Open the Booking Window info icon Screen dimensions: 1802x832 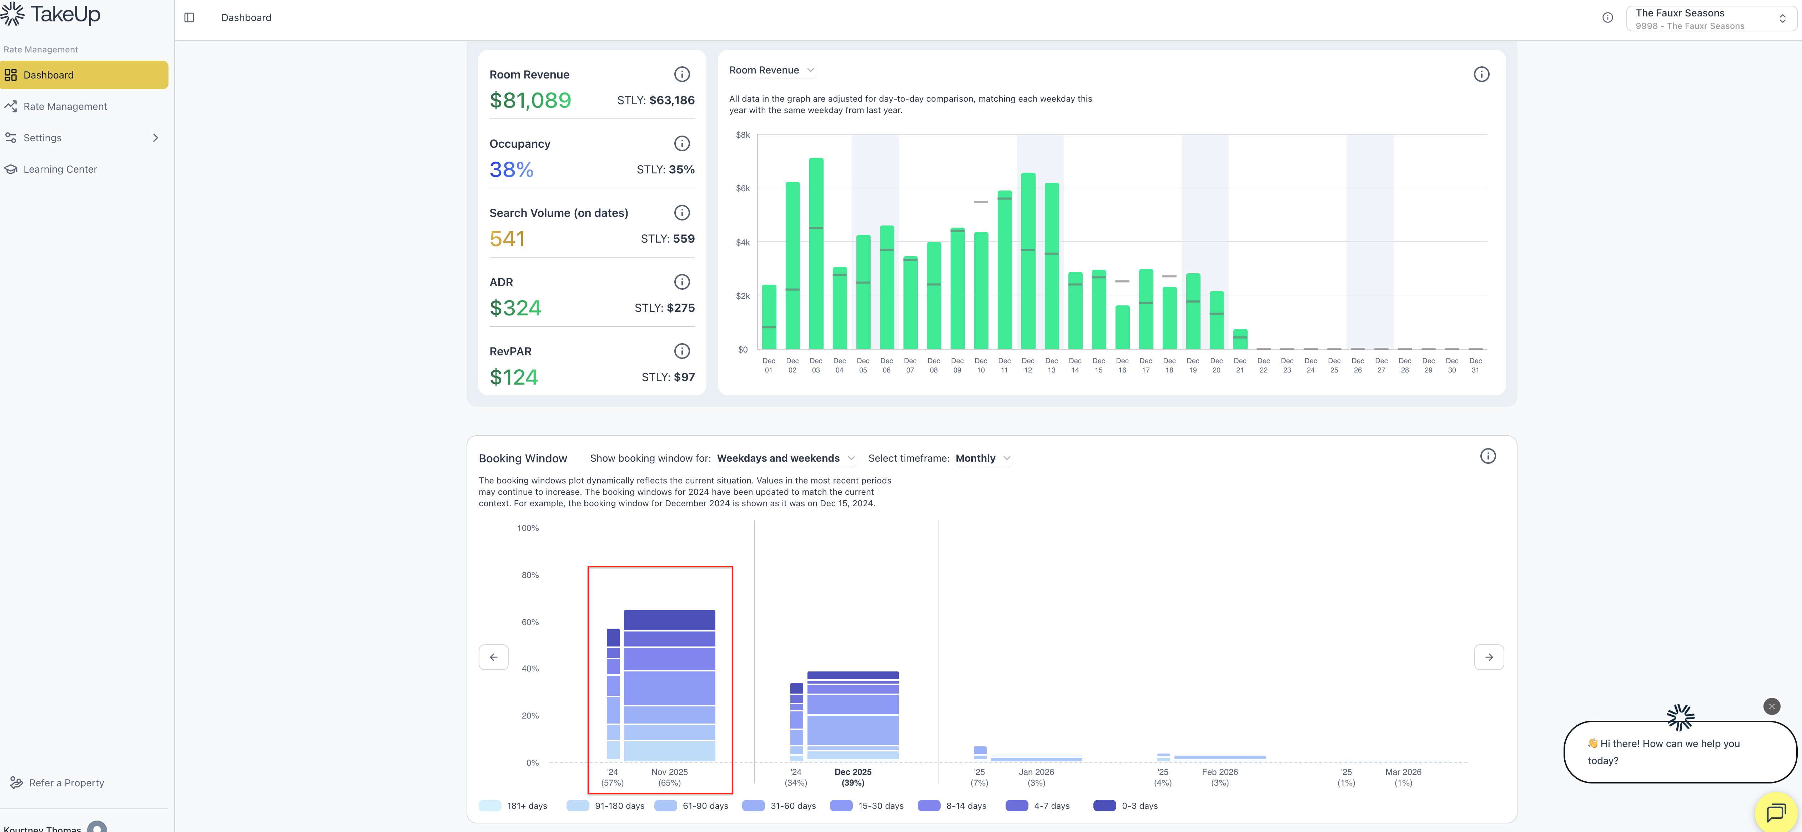[1487, 456]
